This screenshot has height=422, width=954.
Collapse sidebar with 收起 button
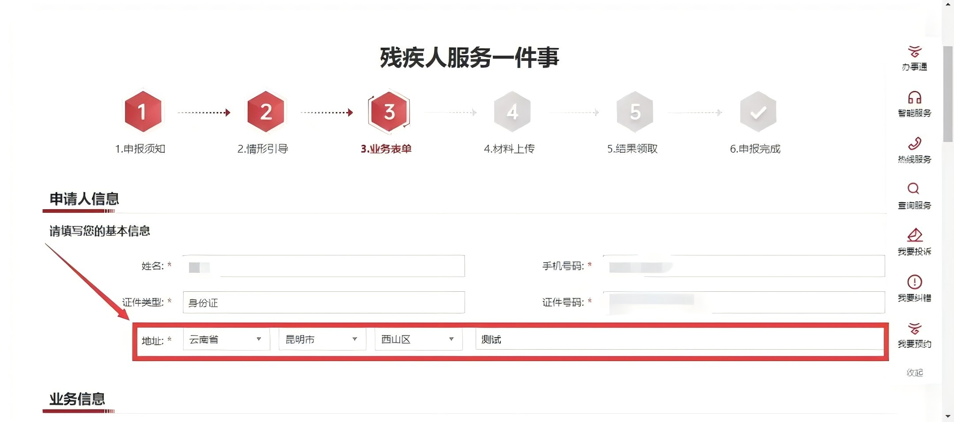point(914,373)
